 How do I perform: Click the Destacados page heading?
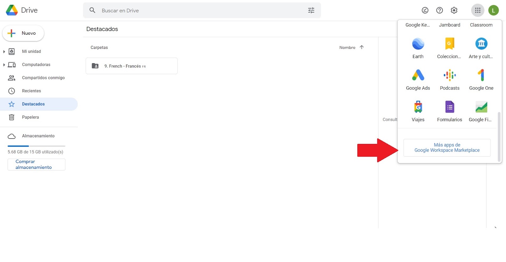tap(102, 29)
